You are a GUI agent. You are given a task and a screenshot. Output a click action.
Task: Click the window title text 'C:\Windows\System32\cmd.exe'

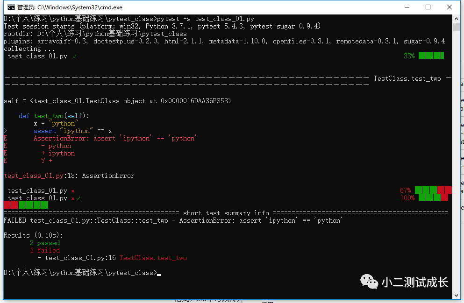pos(79,7)
